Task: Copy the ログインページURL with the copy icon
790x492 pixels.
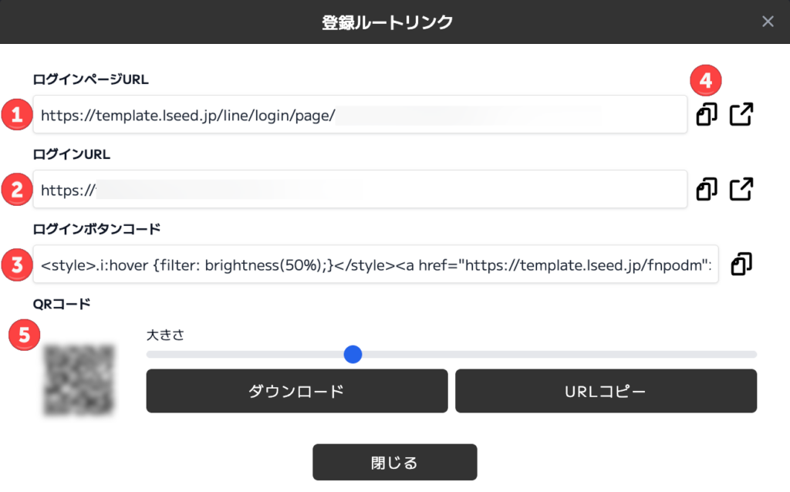Action: point(706,114)
